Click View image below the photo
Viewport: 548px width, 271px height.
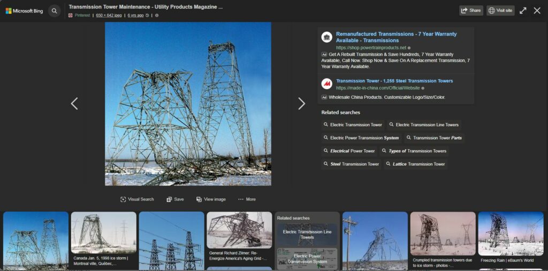coord(211,199)
